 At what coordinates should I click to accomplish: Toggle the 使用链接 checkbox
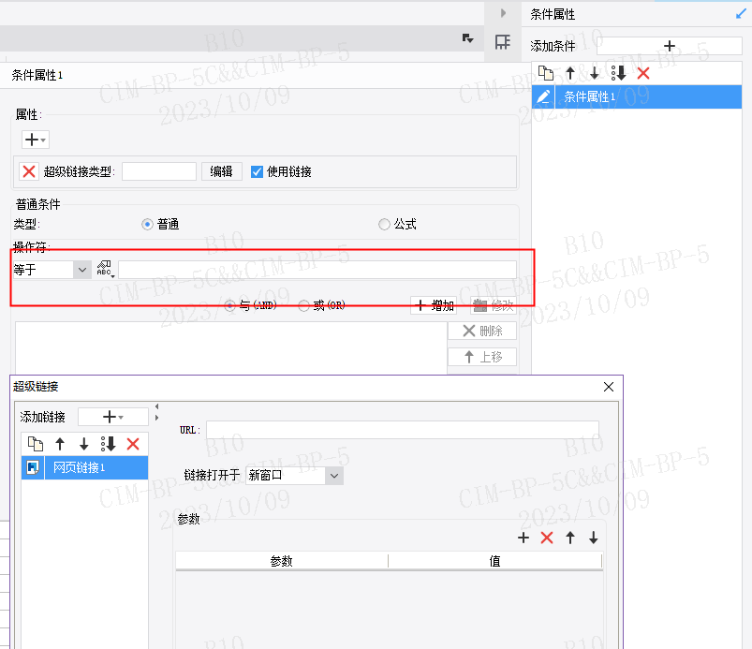[257, 171]
